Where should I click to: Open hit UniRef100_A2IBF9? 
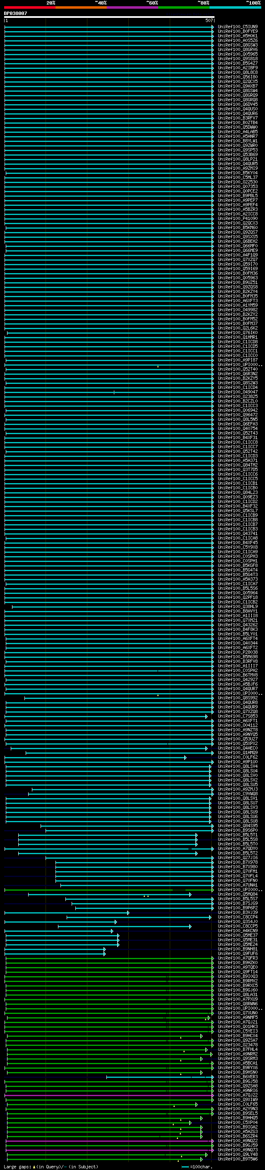click(238, 68)
